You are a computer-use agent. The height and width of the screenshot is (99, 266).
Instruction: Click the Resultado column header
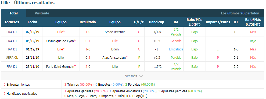[x=88, y=22]
